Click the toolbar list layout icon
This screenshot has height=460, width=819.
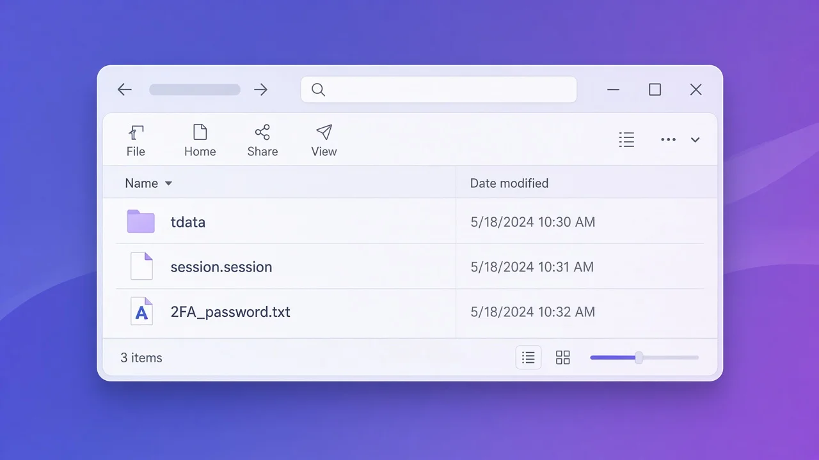(627, 139)
